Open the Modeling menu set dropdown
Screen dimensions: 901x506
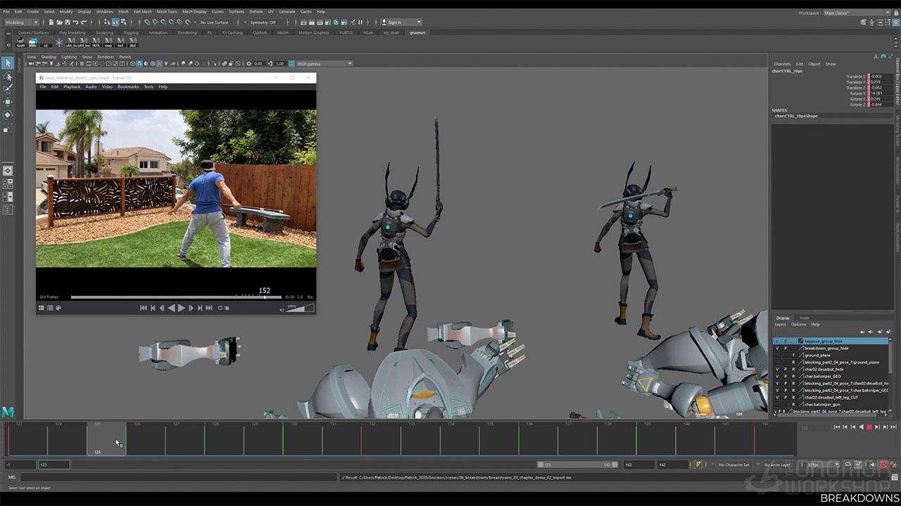(21, 22)
